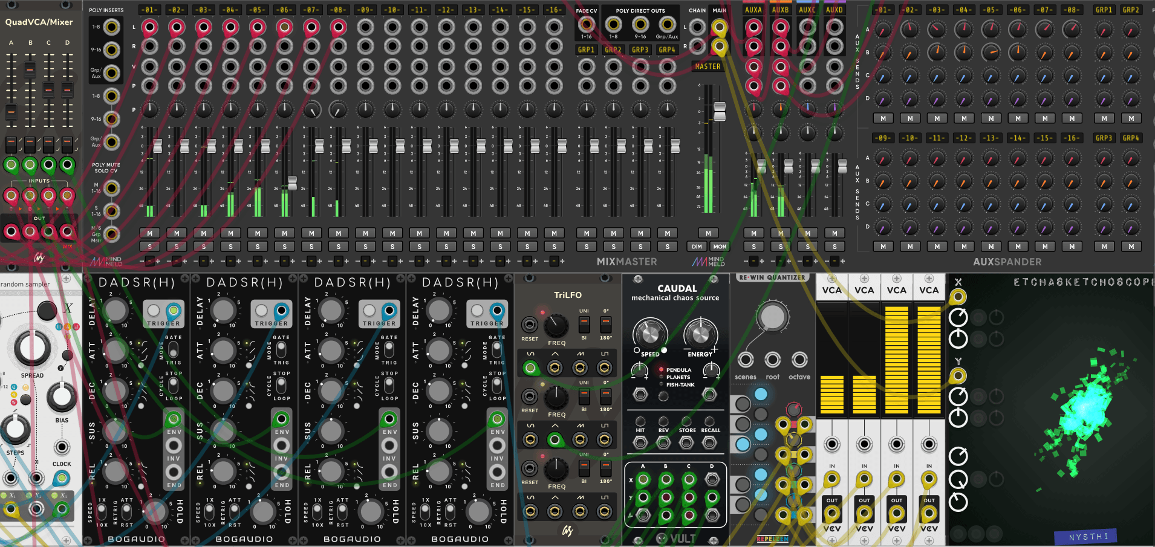Image resolution: width=1155 pixels, height=547 pixels.
Task: Click the MASTER fader handle
Action: [719, 111]
